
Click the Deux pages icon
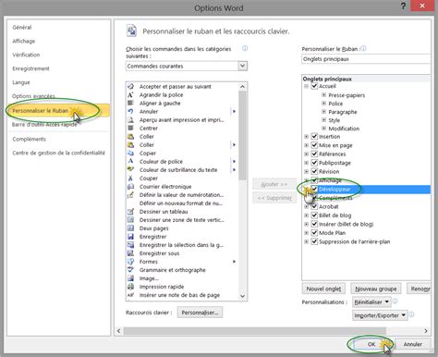tap(130, 228)
